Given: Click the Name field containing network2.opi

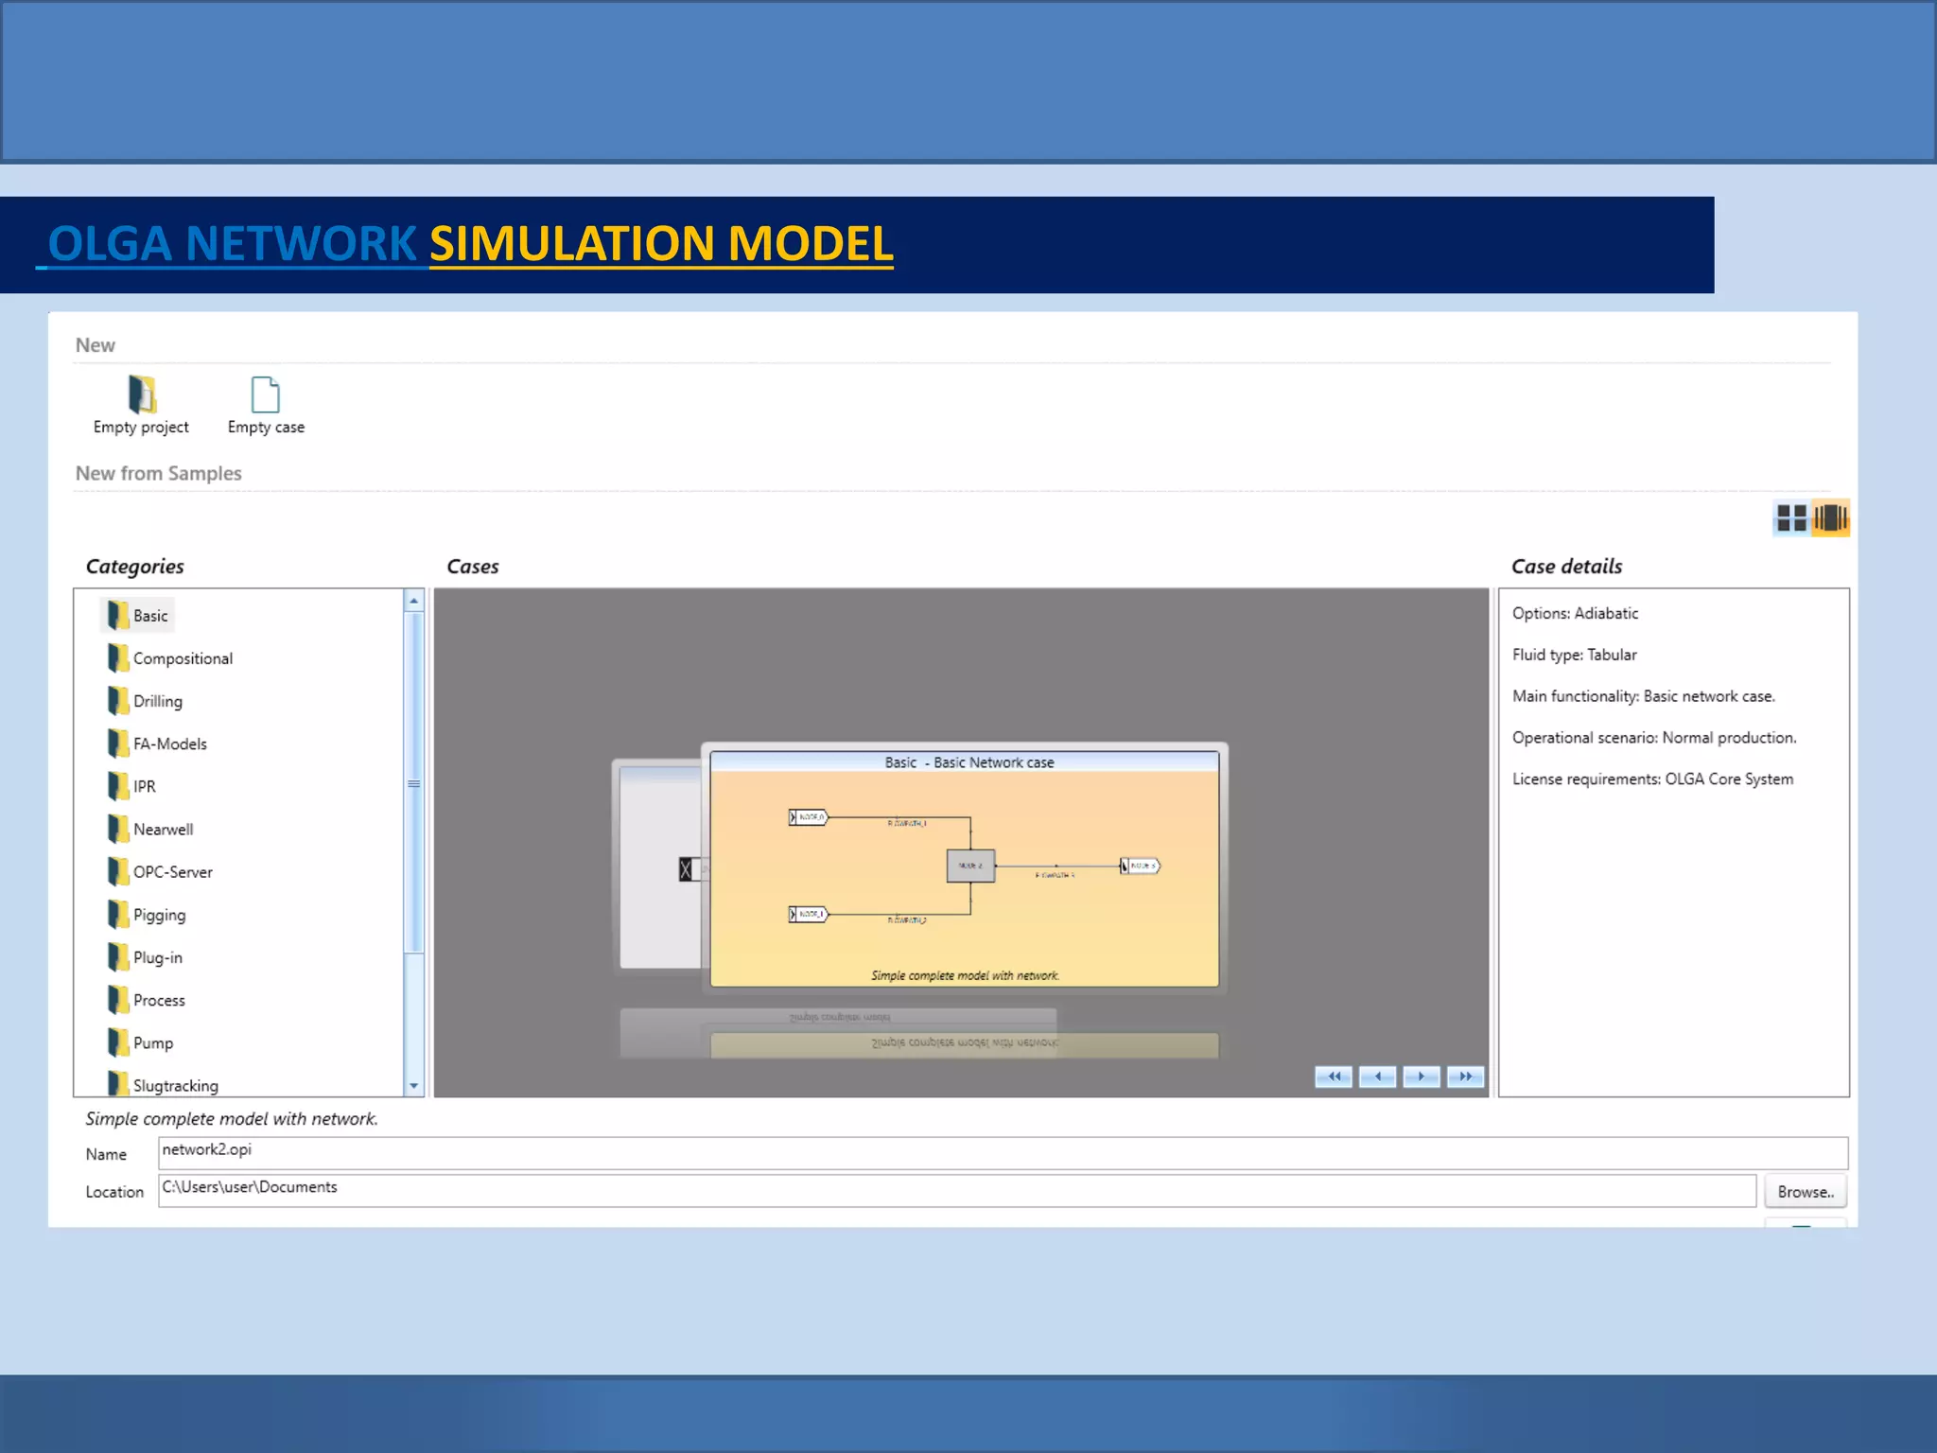Looking at the screenshot, I should click(x=1003, y=1152).
